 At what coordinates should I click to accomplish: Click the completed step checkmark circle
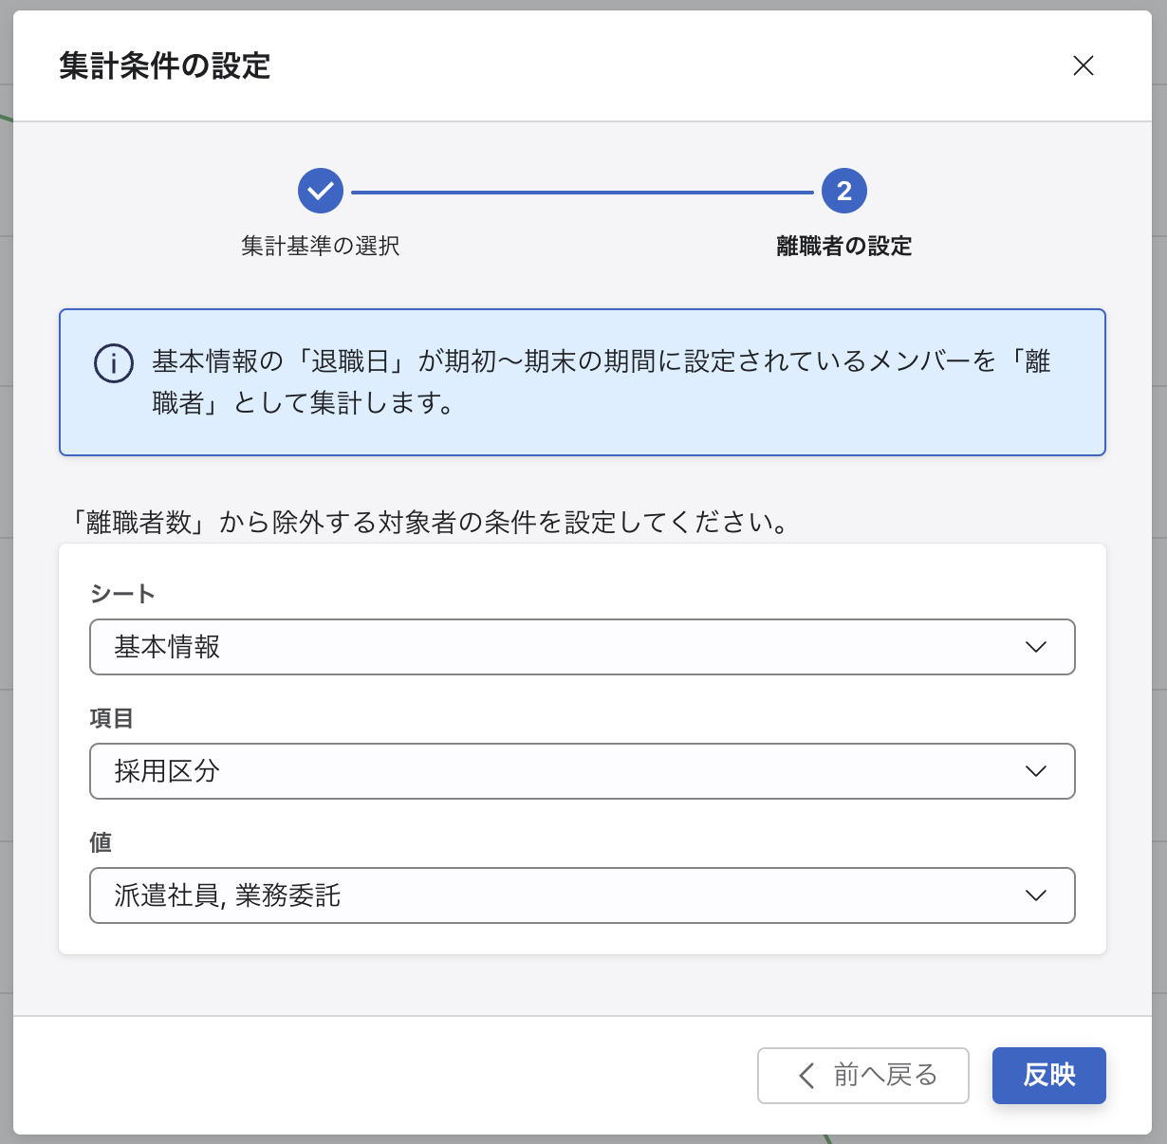[321, 191]
